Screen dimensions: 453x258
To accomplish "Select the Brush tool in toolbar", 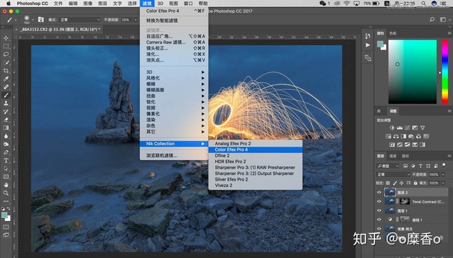I will coord(6,95).
